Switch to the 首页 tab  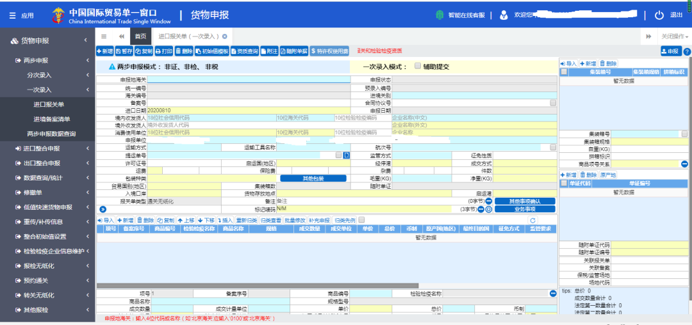click(141, 36)
